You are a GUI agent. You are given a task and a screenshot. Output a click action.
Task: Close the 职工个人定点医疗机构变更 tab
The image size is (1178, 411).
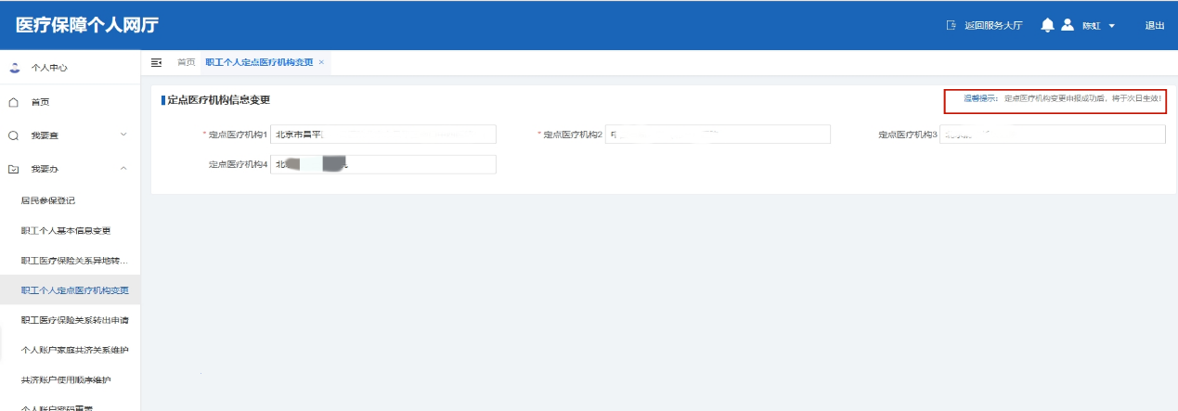tap(321, 62)
